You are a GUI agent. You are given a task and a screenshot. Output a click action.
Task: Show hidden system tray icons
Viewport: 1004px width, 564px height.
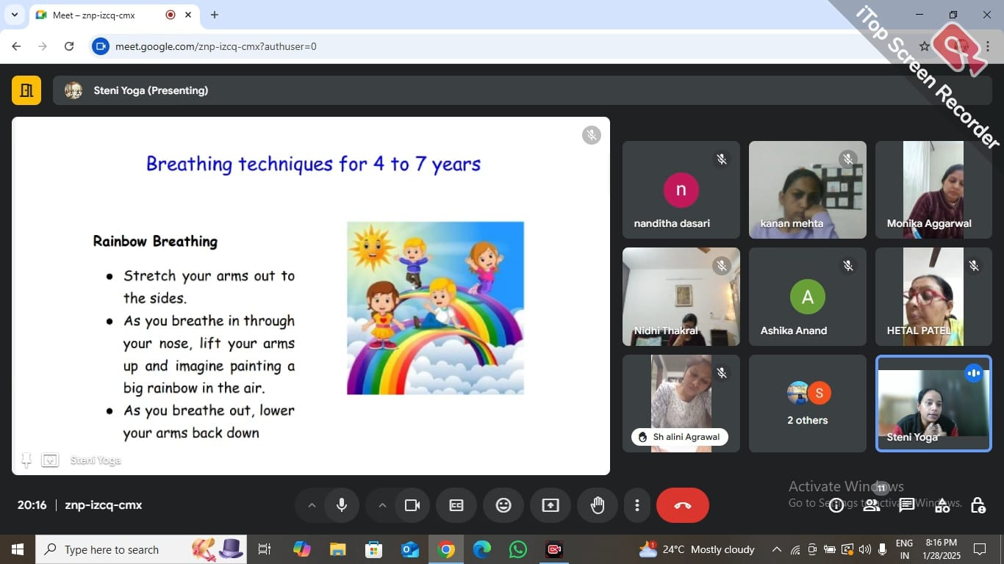tap(776, 549)
